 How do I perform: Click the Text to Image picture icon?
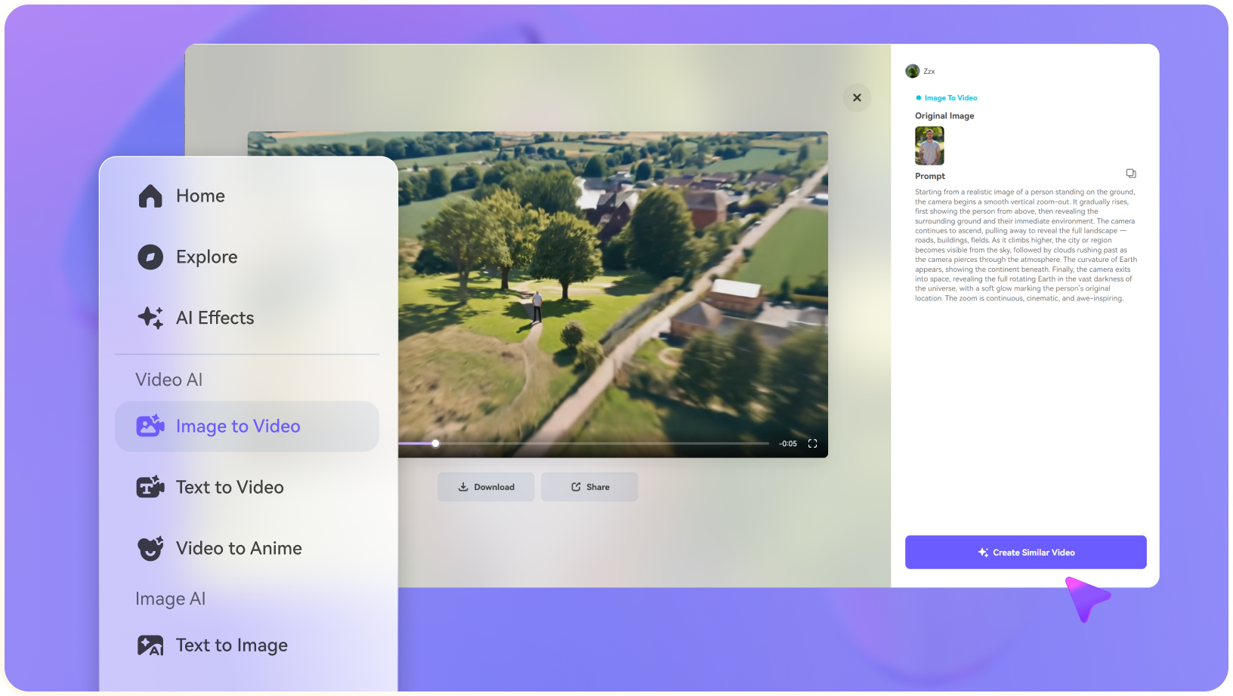point(150,645)
